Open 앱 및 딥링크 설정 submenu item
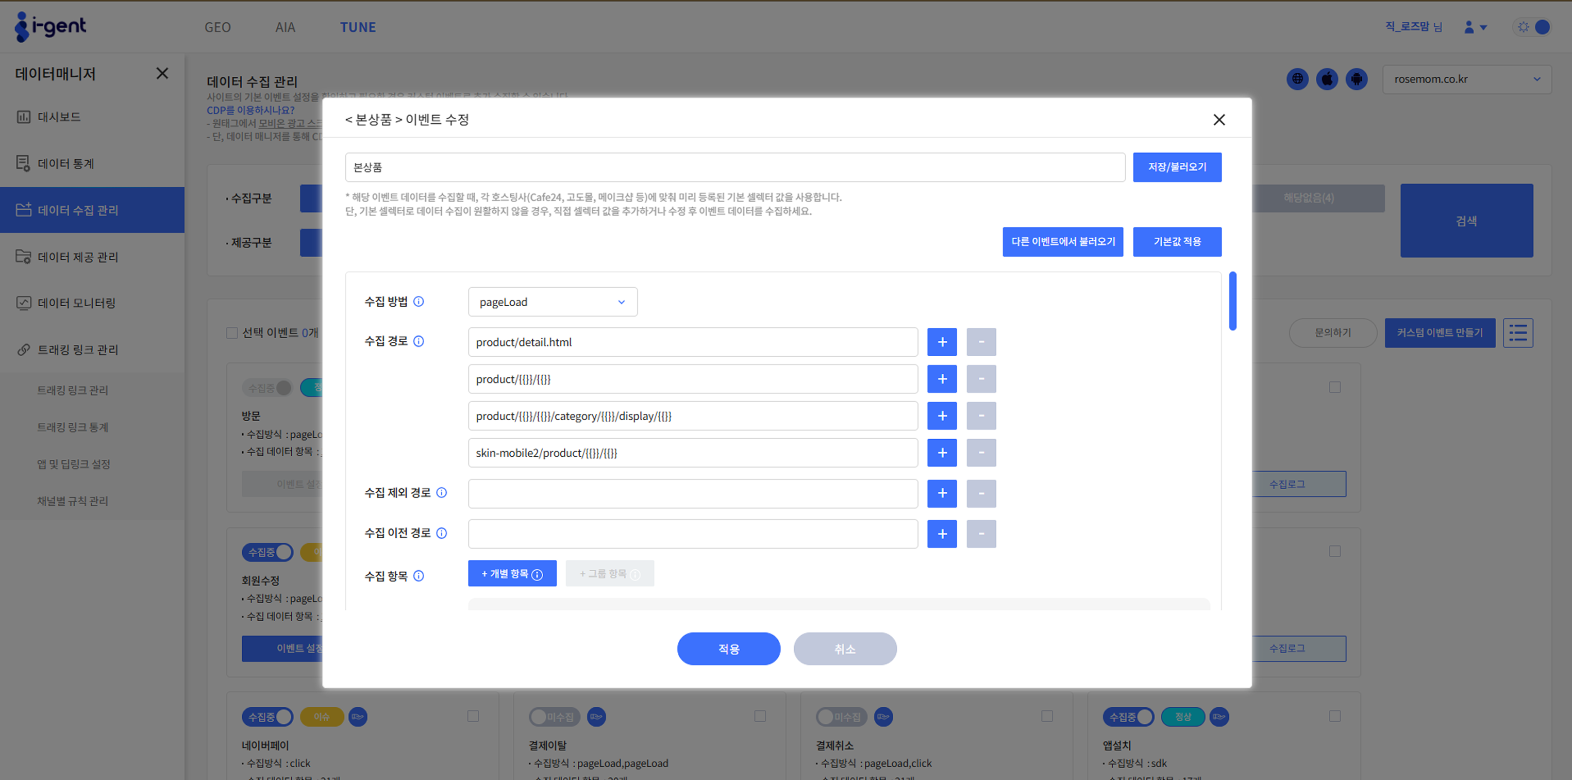Image resolution: width=1572 pixels, height=780 pixels. pyautogui.click(x=74, y=464)
